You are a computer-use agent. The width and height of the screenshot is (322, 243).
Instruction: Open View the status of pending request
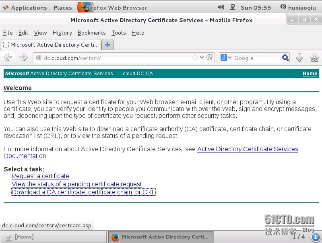(x=76, y=184)
